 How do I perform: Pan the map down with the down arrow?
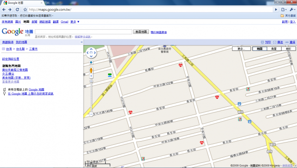click(91, 57)
